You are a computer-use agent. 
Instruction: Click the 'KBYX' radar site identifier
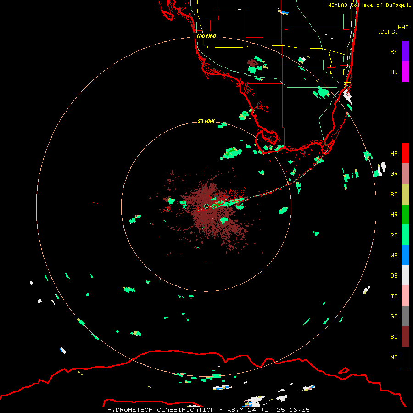[x=235, y=410]
